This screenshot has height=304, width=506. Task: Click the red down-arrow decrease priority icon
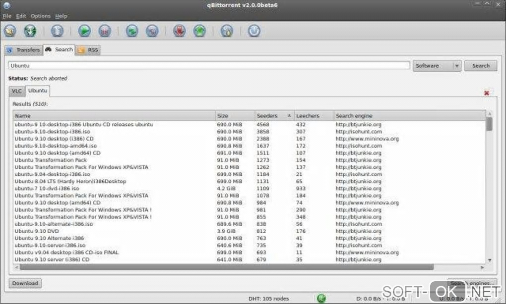click(179, 31)
